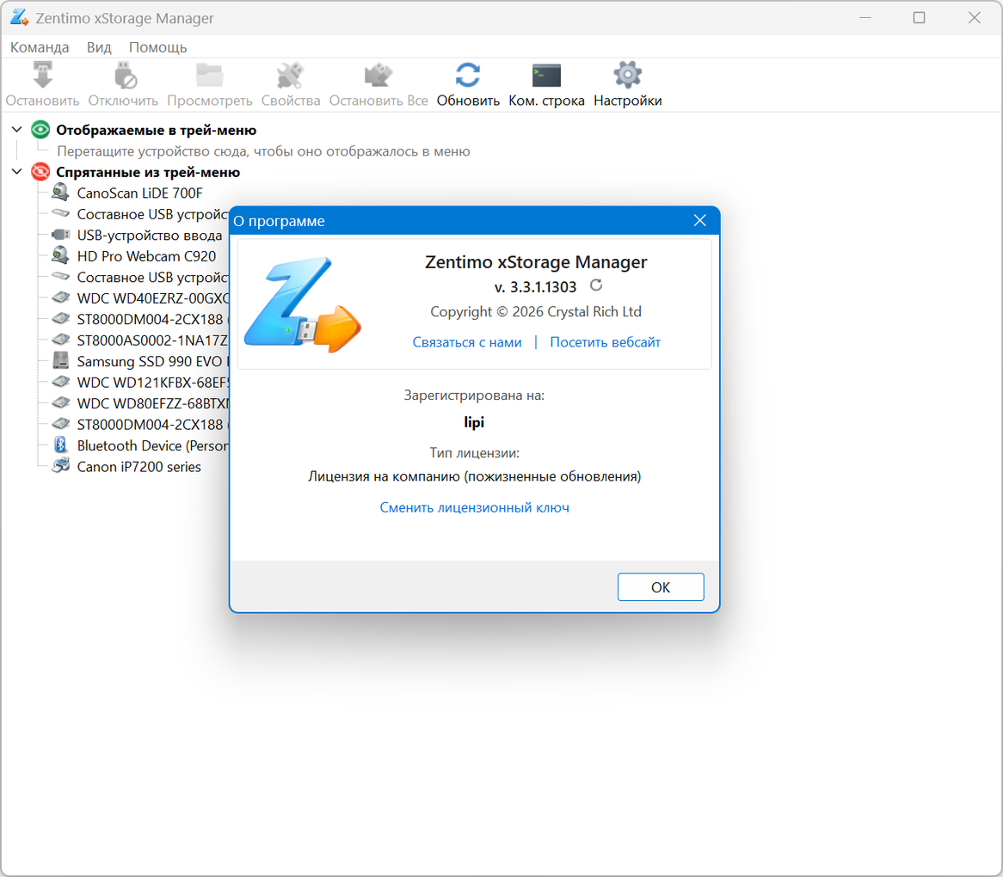Viewport: 1003px width, 877px height.
Task: Click the SSD icon beside Samsung SSD 990 EVO
Action: (x=61, y=361)
